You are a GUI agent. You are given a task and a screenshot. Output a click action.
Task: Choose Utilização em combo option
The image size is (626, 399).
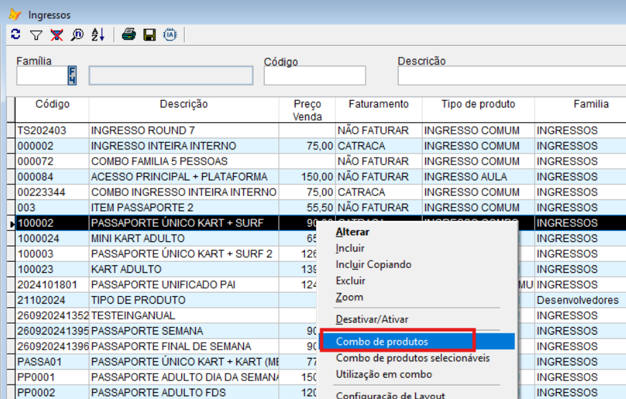tap(383, 374)
